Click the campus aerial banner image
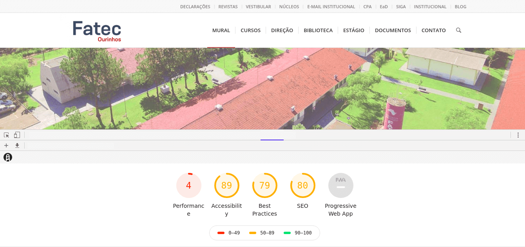The height and width of the screenshot is (247, 525). pos(262,88)
